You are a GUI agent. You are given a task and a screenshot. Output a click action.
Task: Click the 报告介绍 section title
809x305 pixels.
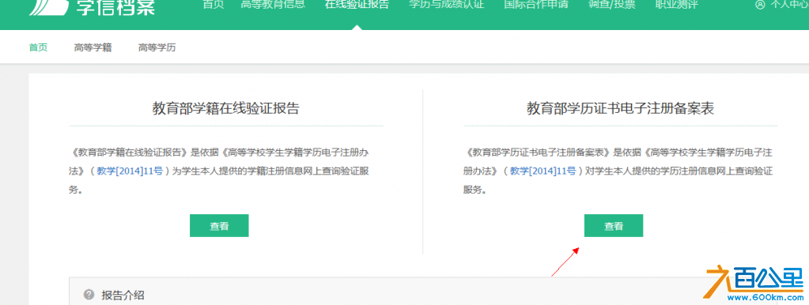(x=123, y=296)
